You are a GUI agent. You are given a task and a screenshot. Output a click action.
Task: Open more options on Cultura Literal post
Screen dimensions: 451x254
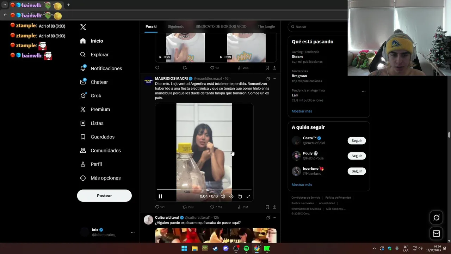pyautogui.click(x=274, y=218)
